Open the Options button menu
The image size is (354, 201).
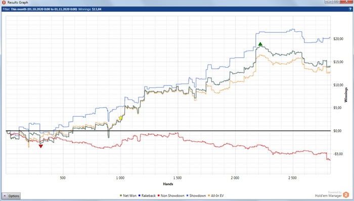[11, 196]
